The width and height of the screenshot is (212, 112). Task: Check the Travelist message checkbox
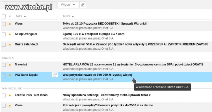pyautogui.click(x=4, y=65)
